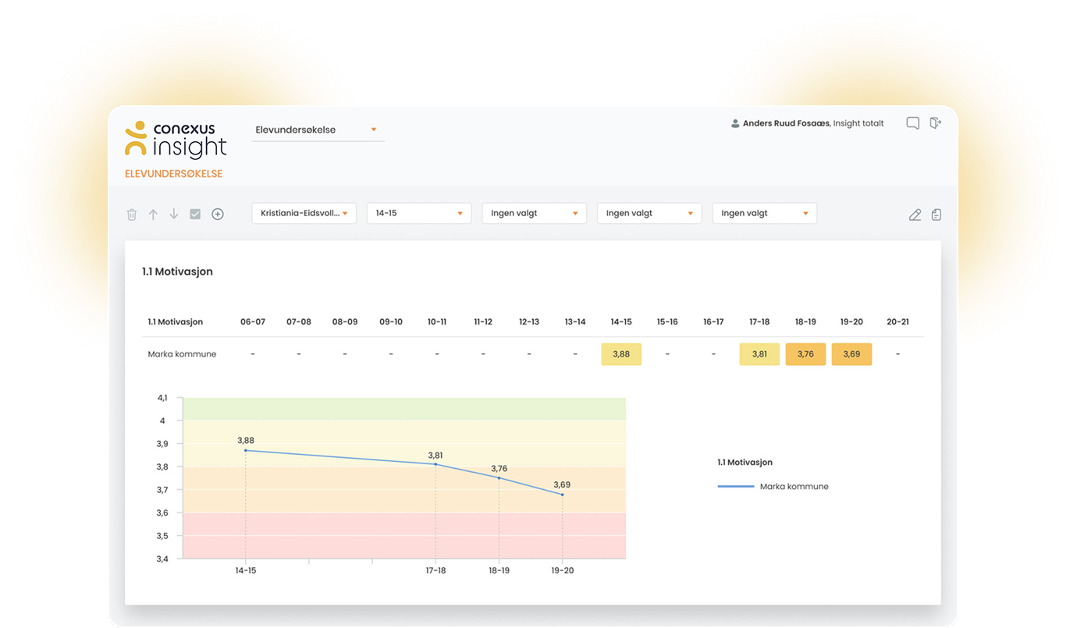This screenshot has width=1070, height=628.
Task: Click the move down arrow icon
Action: [x=174, y=215]
